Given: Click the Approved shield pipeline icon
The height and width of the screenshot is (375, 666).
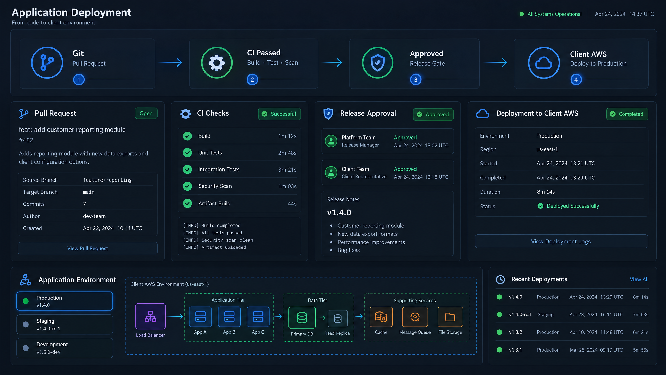Looking at the screenshot, I should click(x=377, y=63).
